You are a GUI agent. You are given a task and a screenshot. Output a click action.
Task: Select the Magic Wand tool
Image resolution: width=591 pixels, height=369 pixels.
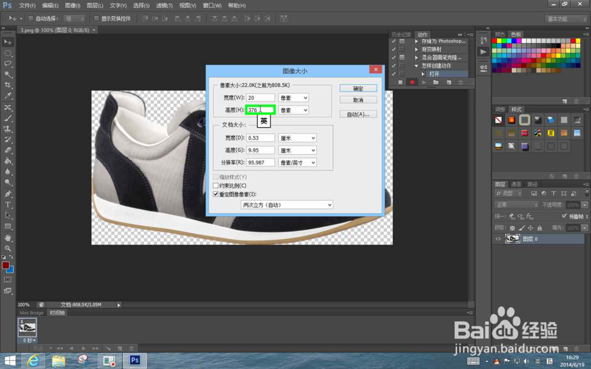8,74
